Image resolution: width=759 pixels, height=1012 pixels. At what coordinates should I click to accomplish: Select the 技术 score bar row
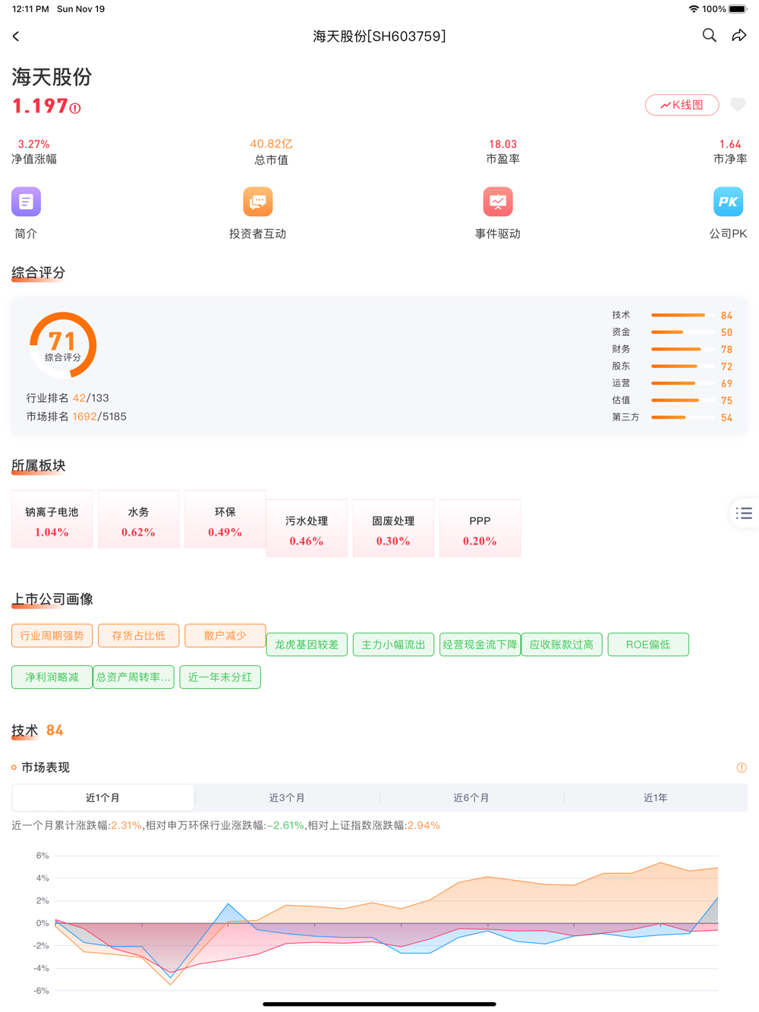tap(672, 315)
